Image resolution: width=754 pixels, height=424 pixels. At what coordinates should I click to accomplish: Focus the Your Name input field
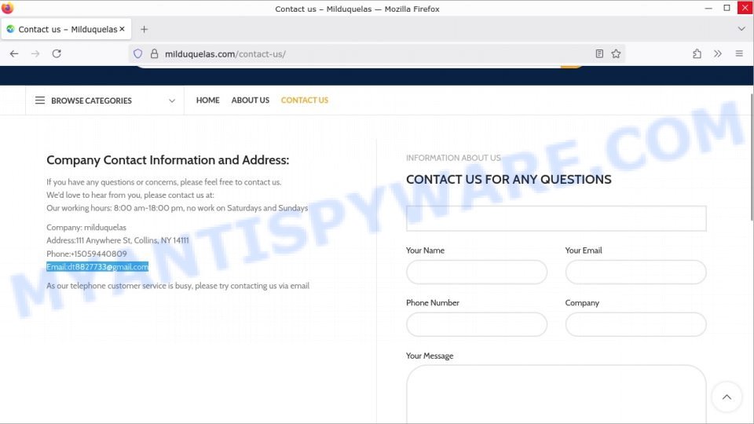point(476,272)
